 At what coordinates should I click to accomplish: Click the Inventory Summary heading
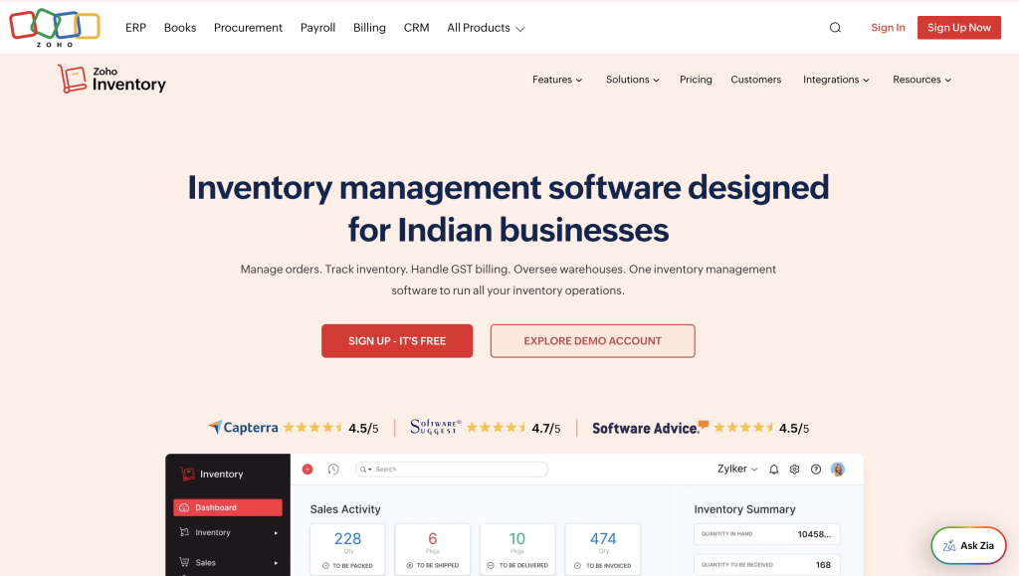click(744, 509)
